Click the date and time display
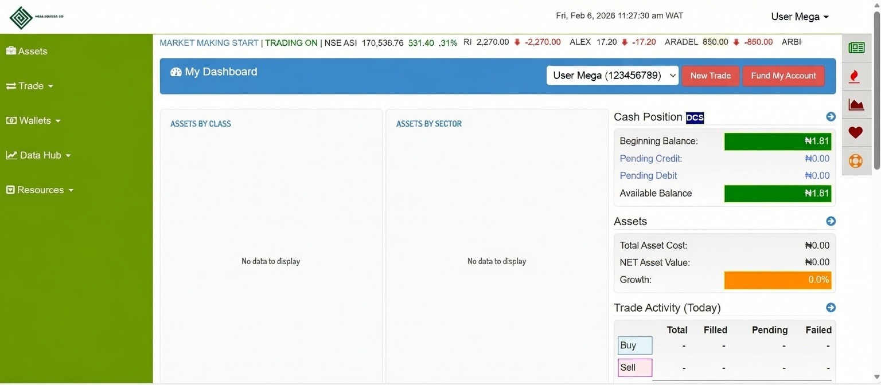This screenshot has height=385, width=881. 619,16
